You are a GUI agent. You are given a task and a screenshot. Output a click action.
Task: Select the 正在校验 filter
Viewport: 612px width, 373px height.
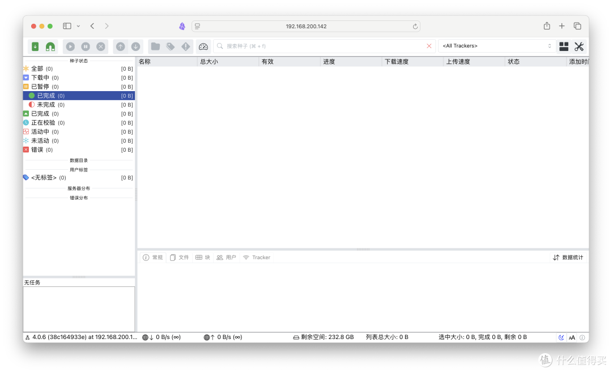point(78,122)
